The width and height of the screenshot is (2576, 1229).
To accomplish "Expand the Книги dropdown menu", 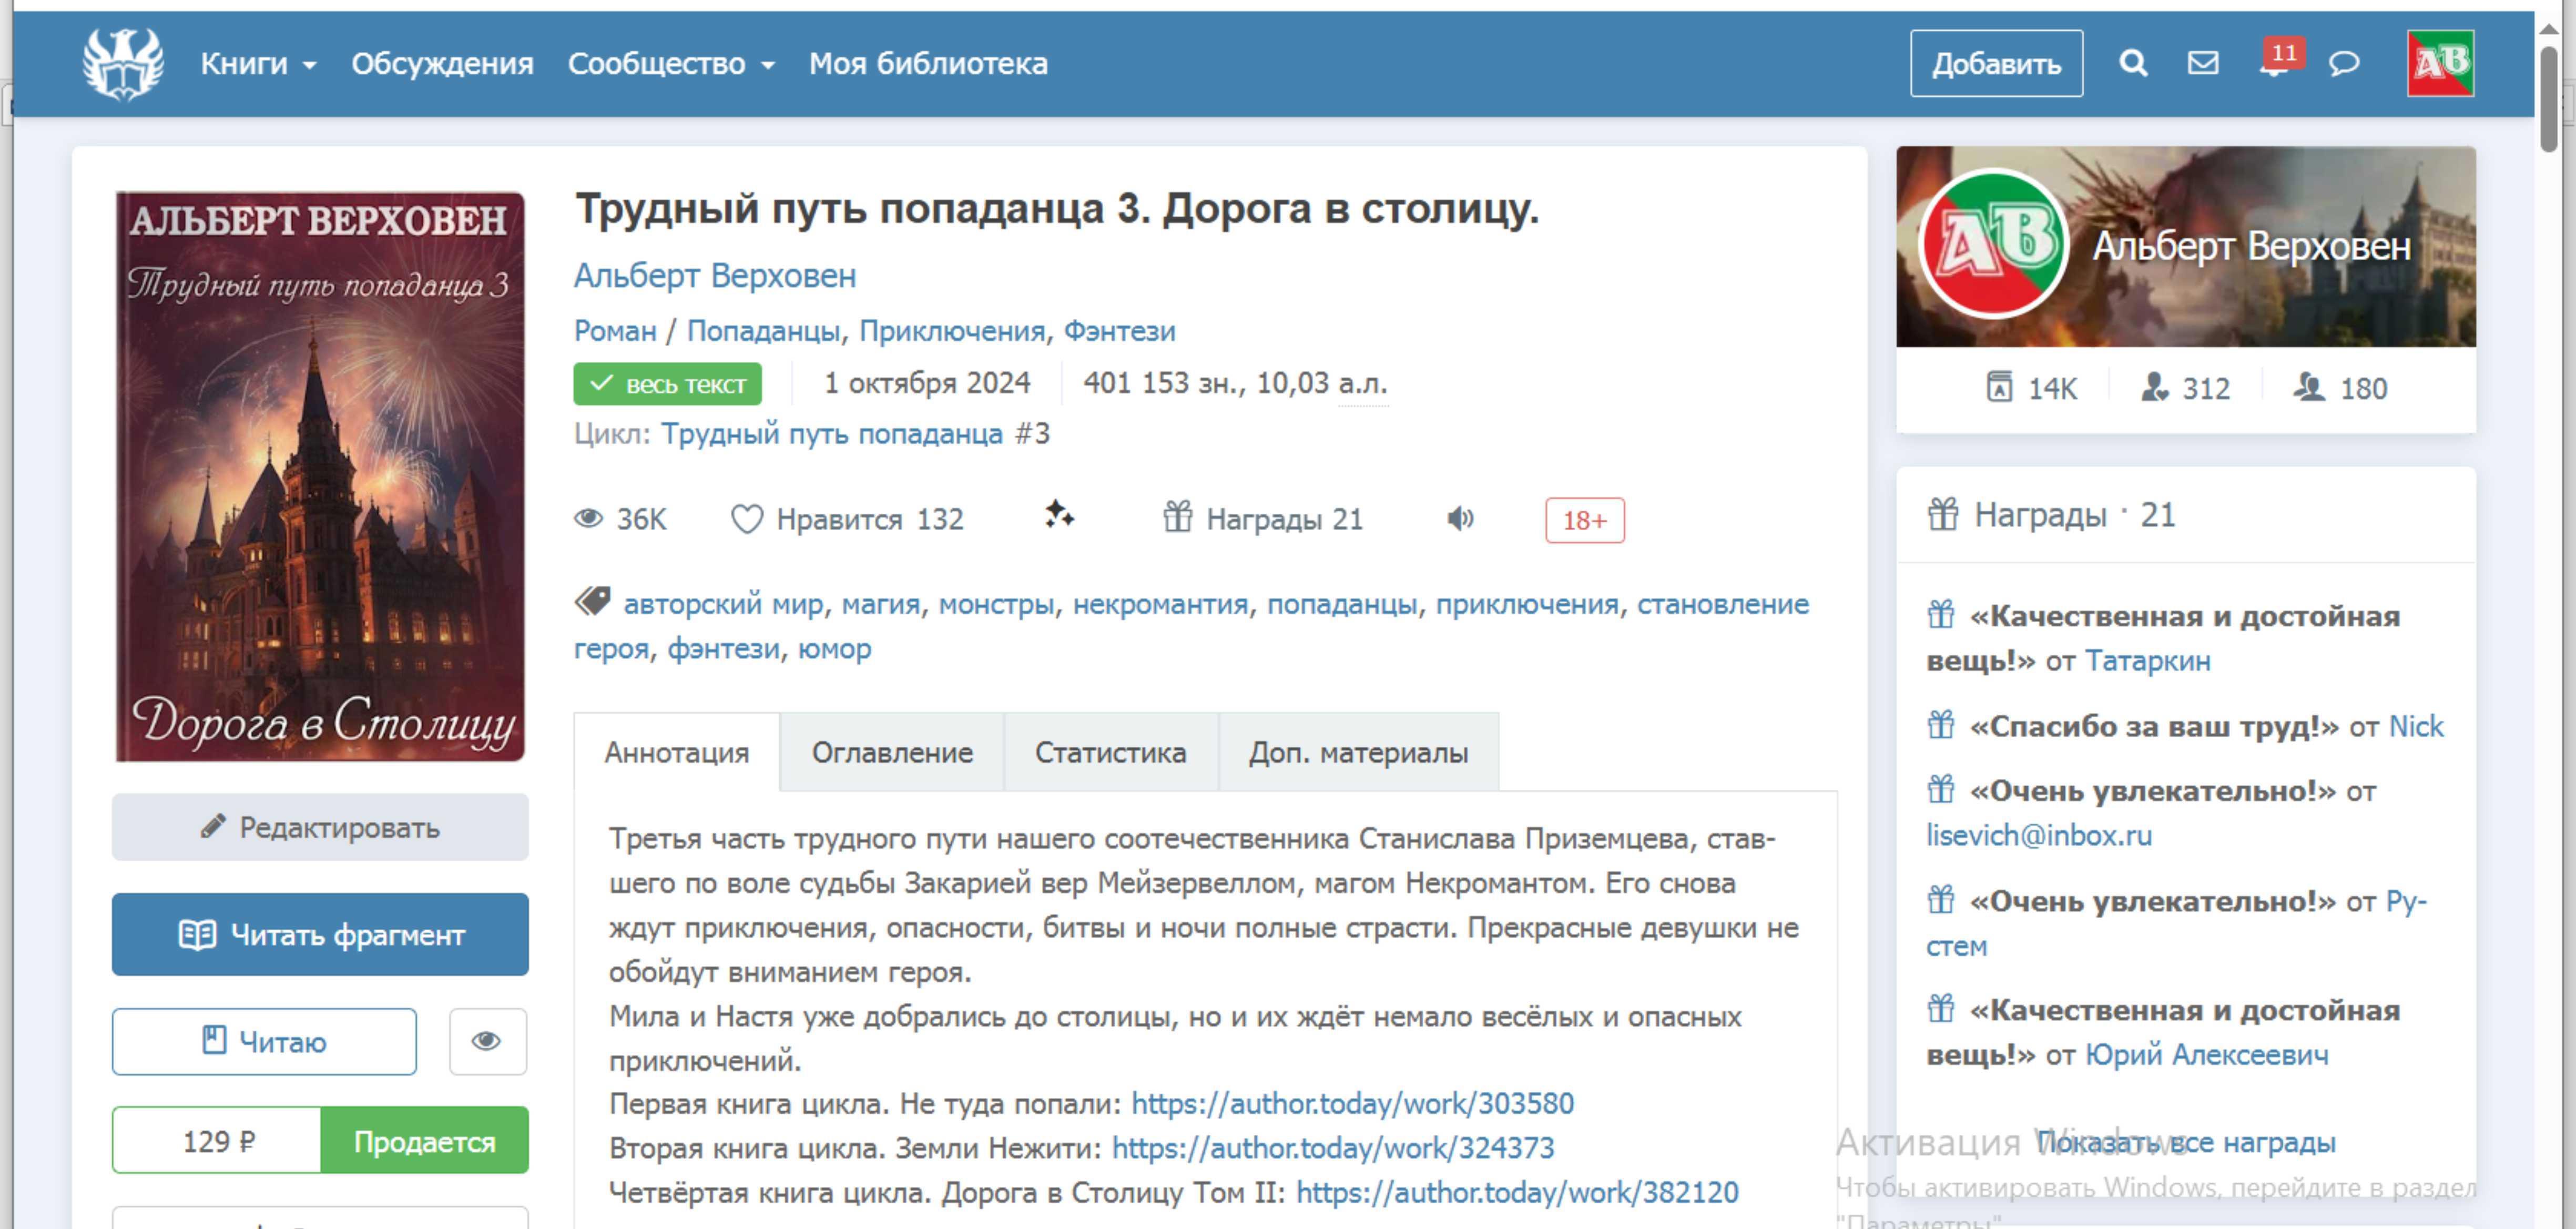I will (258, 64).
